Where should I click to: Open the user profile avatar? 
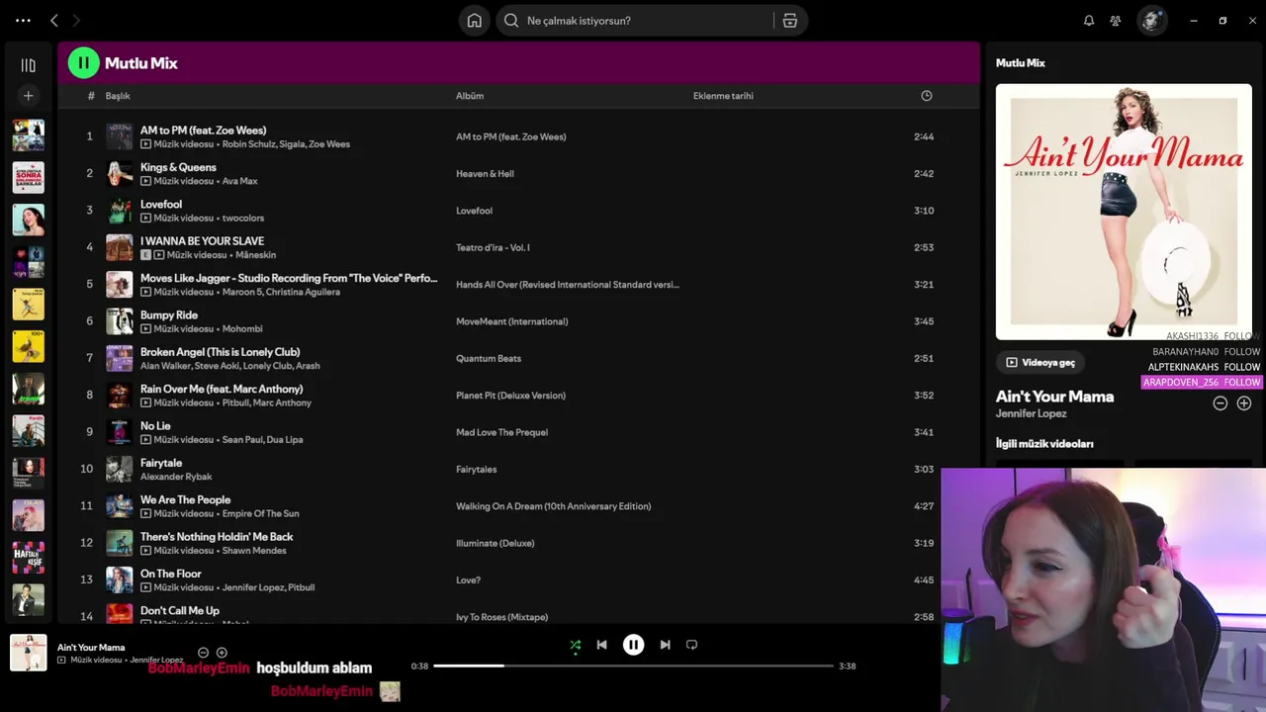pos(1151,21)
